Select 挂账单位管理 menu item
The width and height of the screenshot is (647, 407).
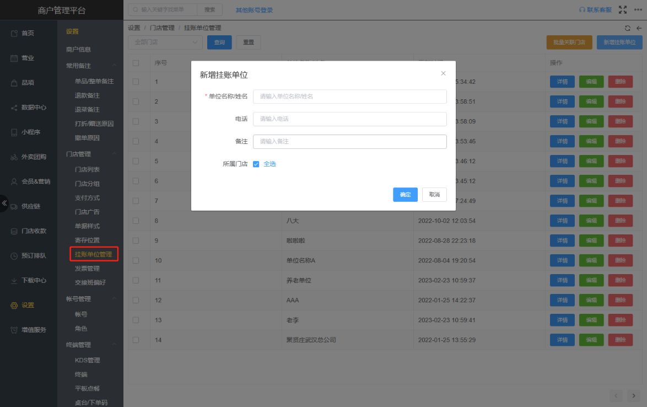94,254
